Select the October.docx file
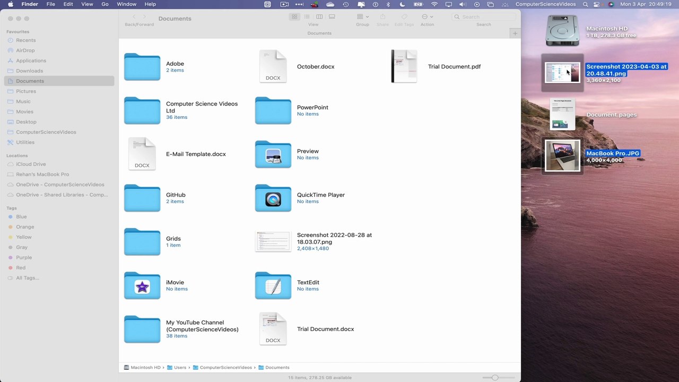 click(x=273, y=66)
